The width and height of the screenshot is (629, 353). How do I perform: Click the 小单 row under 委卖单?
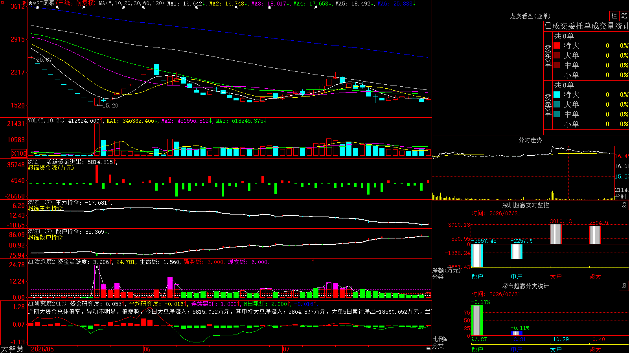point(591,124)
